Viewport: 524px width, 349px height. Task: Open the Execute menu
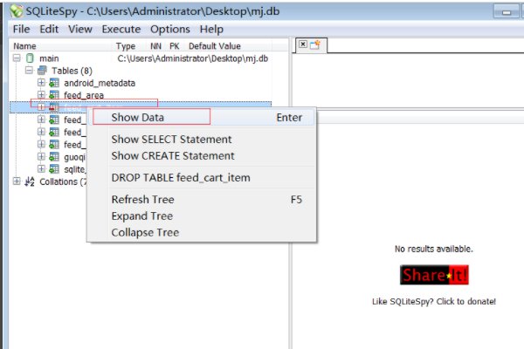tap(121, 29)
